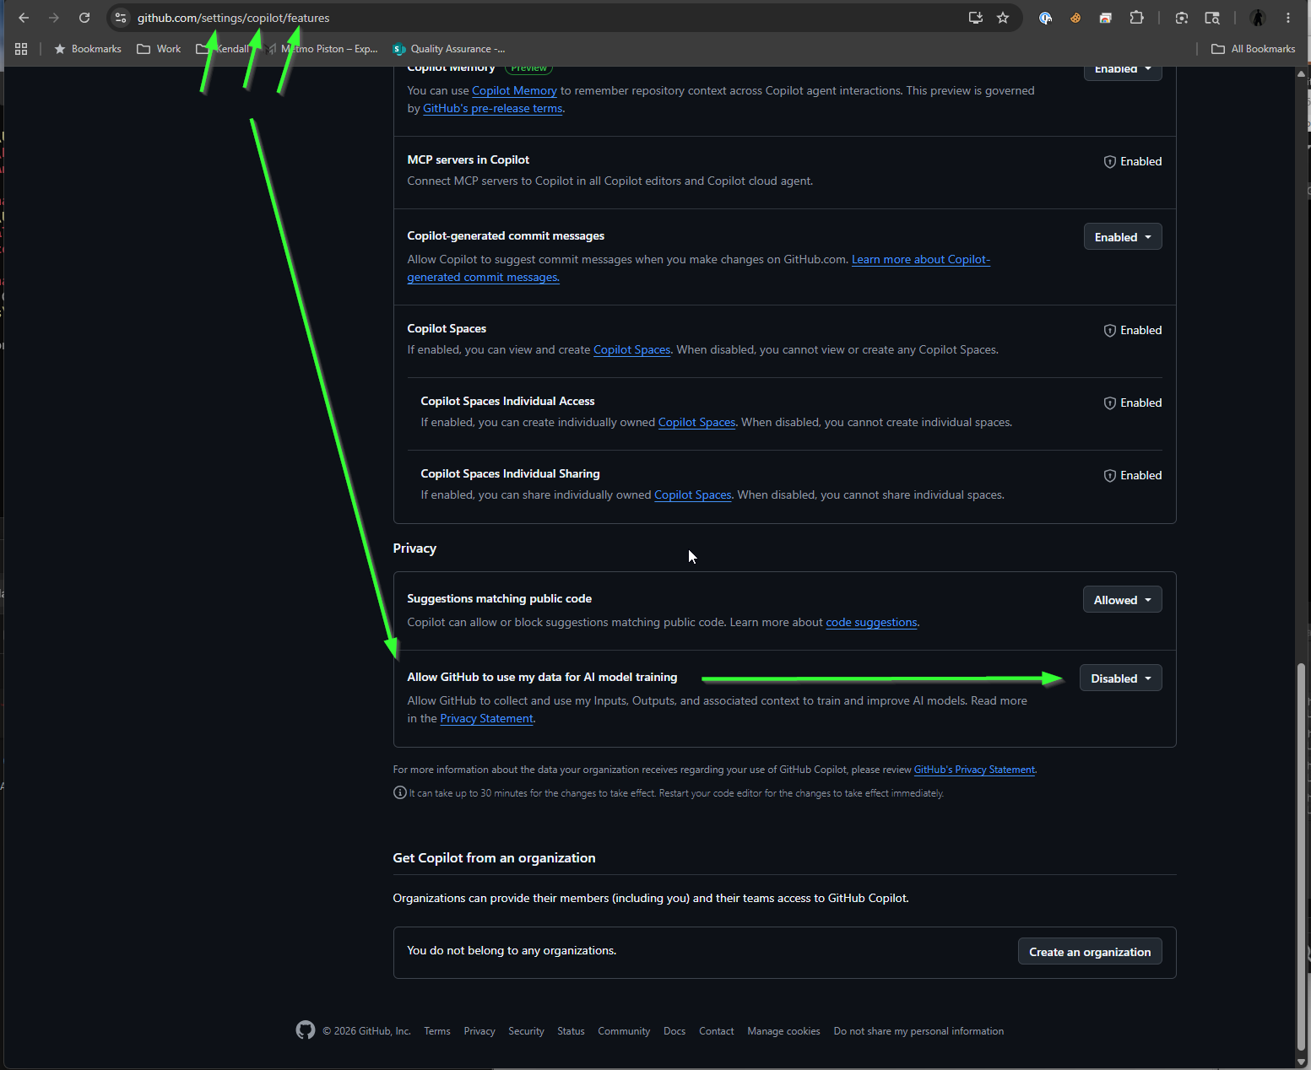Viewport: 1311px width, 1070px height.
Task: Click the Preview badge beside Copilot Memory
Action: point(529,69)
